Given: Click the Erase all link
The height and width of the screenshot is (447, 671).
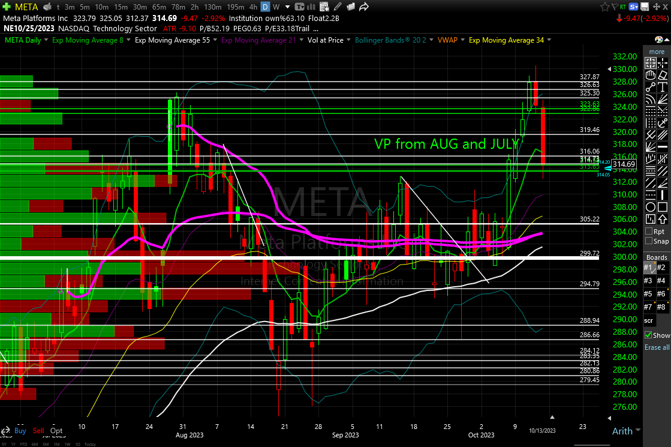Looking at the screenshot, I should click(657, 347).
